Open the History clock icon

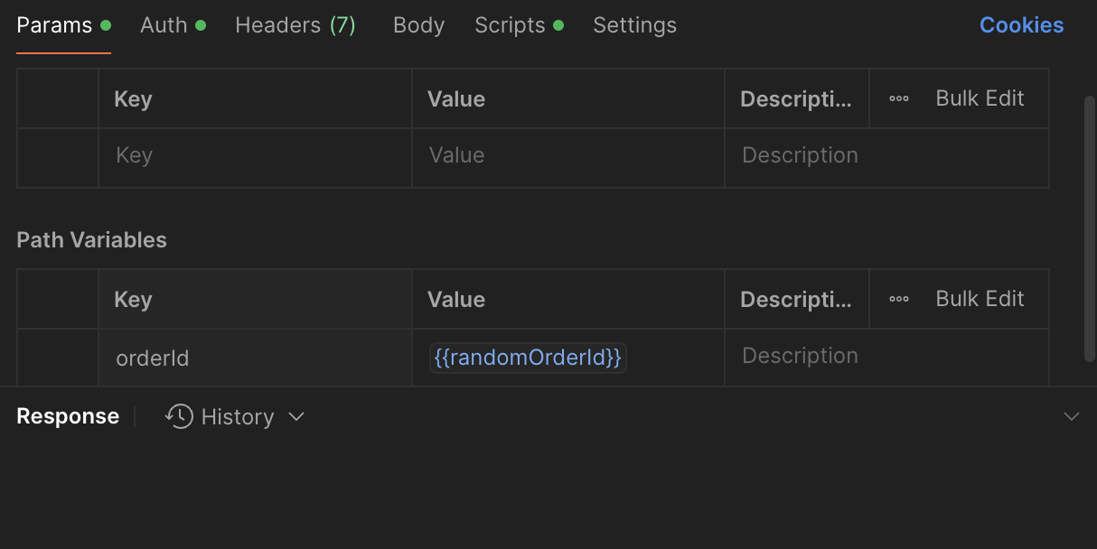[179, 416]
